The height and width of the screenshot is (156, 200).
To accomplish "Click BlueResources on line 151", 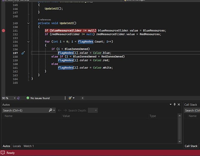I will point(154,31).
